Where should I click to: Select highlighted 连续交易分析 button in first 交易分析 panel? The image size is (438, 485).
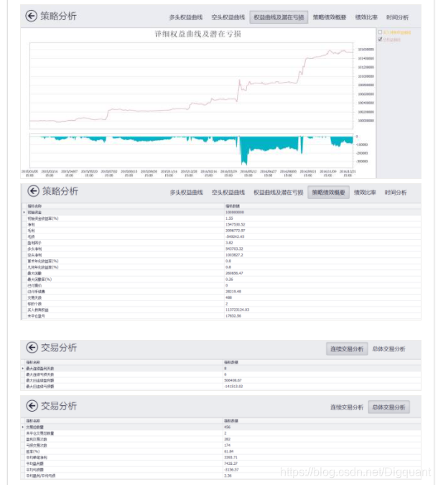[x=347, y=349]
